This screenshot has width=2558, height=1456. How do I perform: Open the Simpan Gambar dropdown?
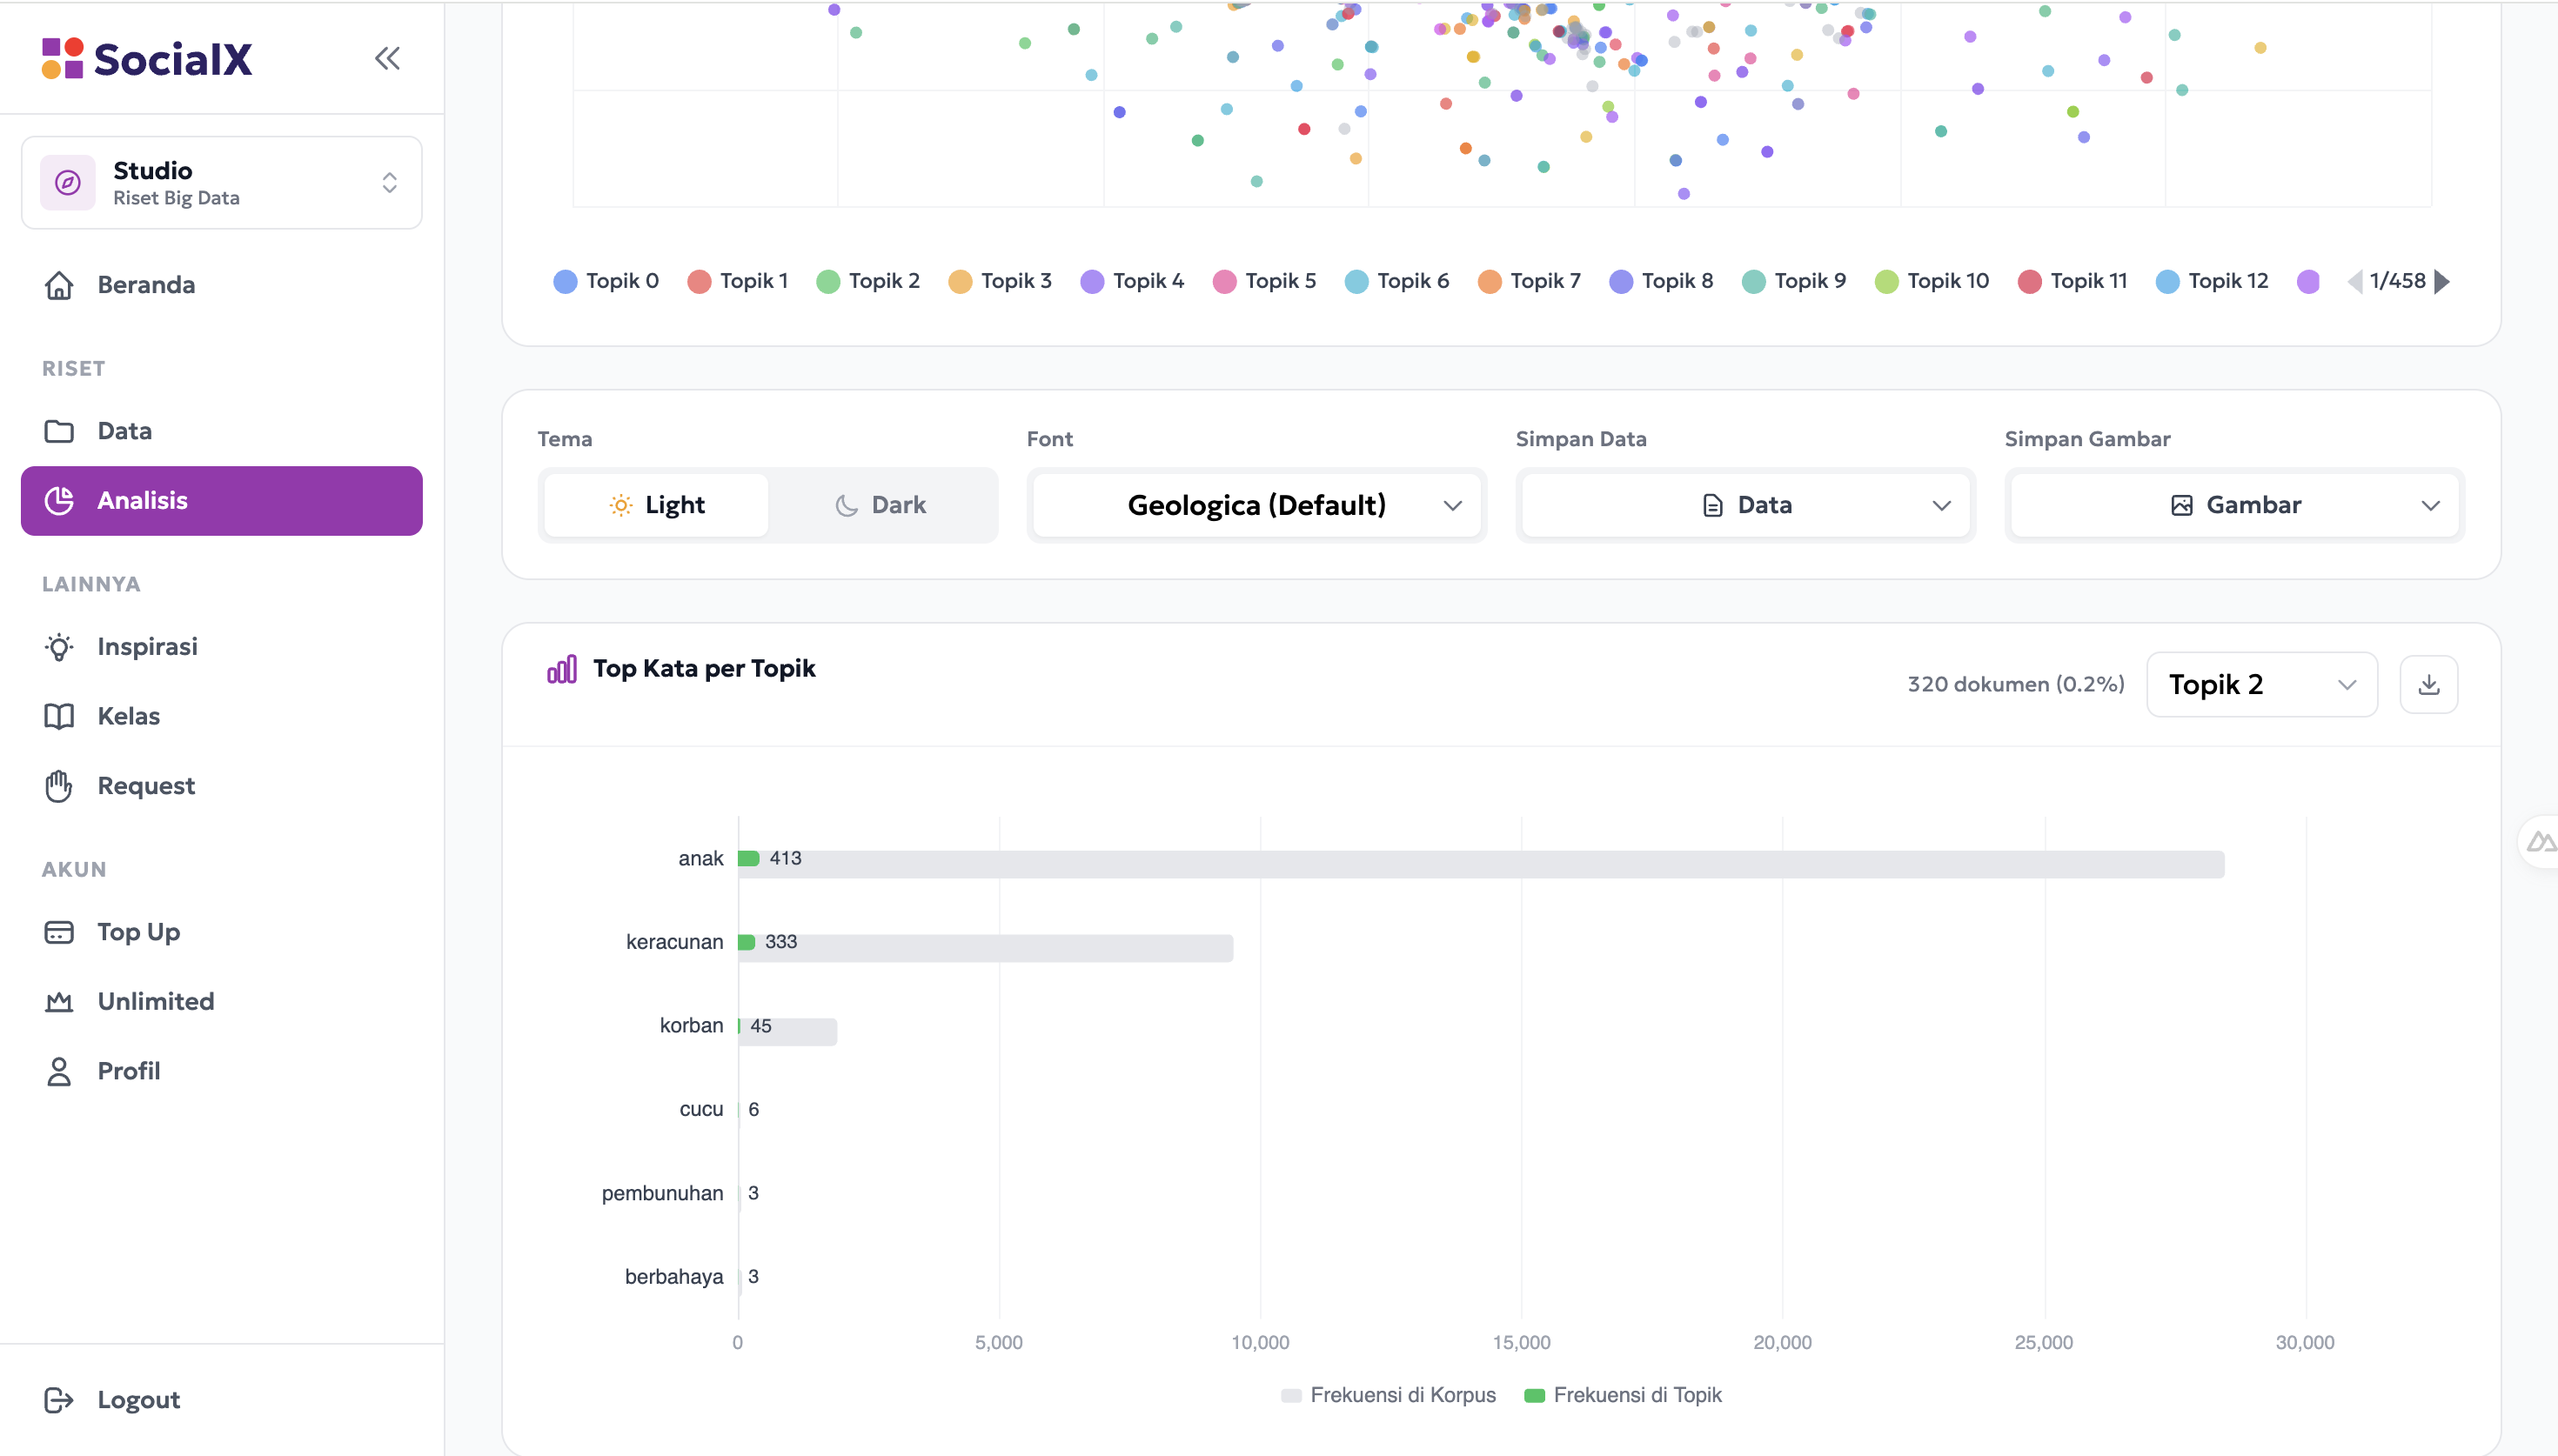point(2234,505)
